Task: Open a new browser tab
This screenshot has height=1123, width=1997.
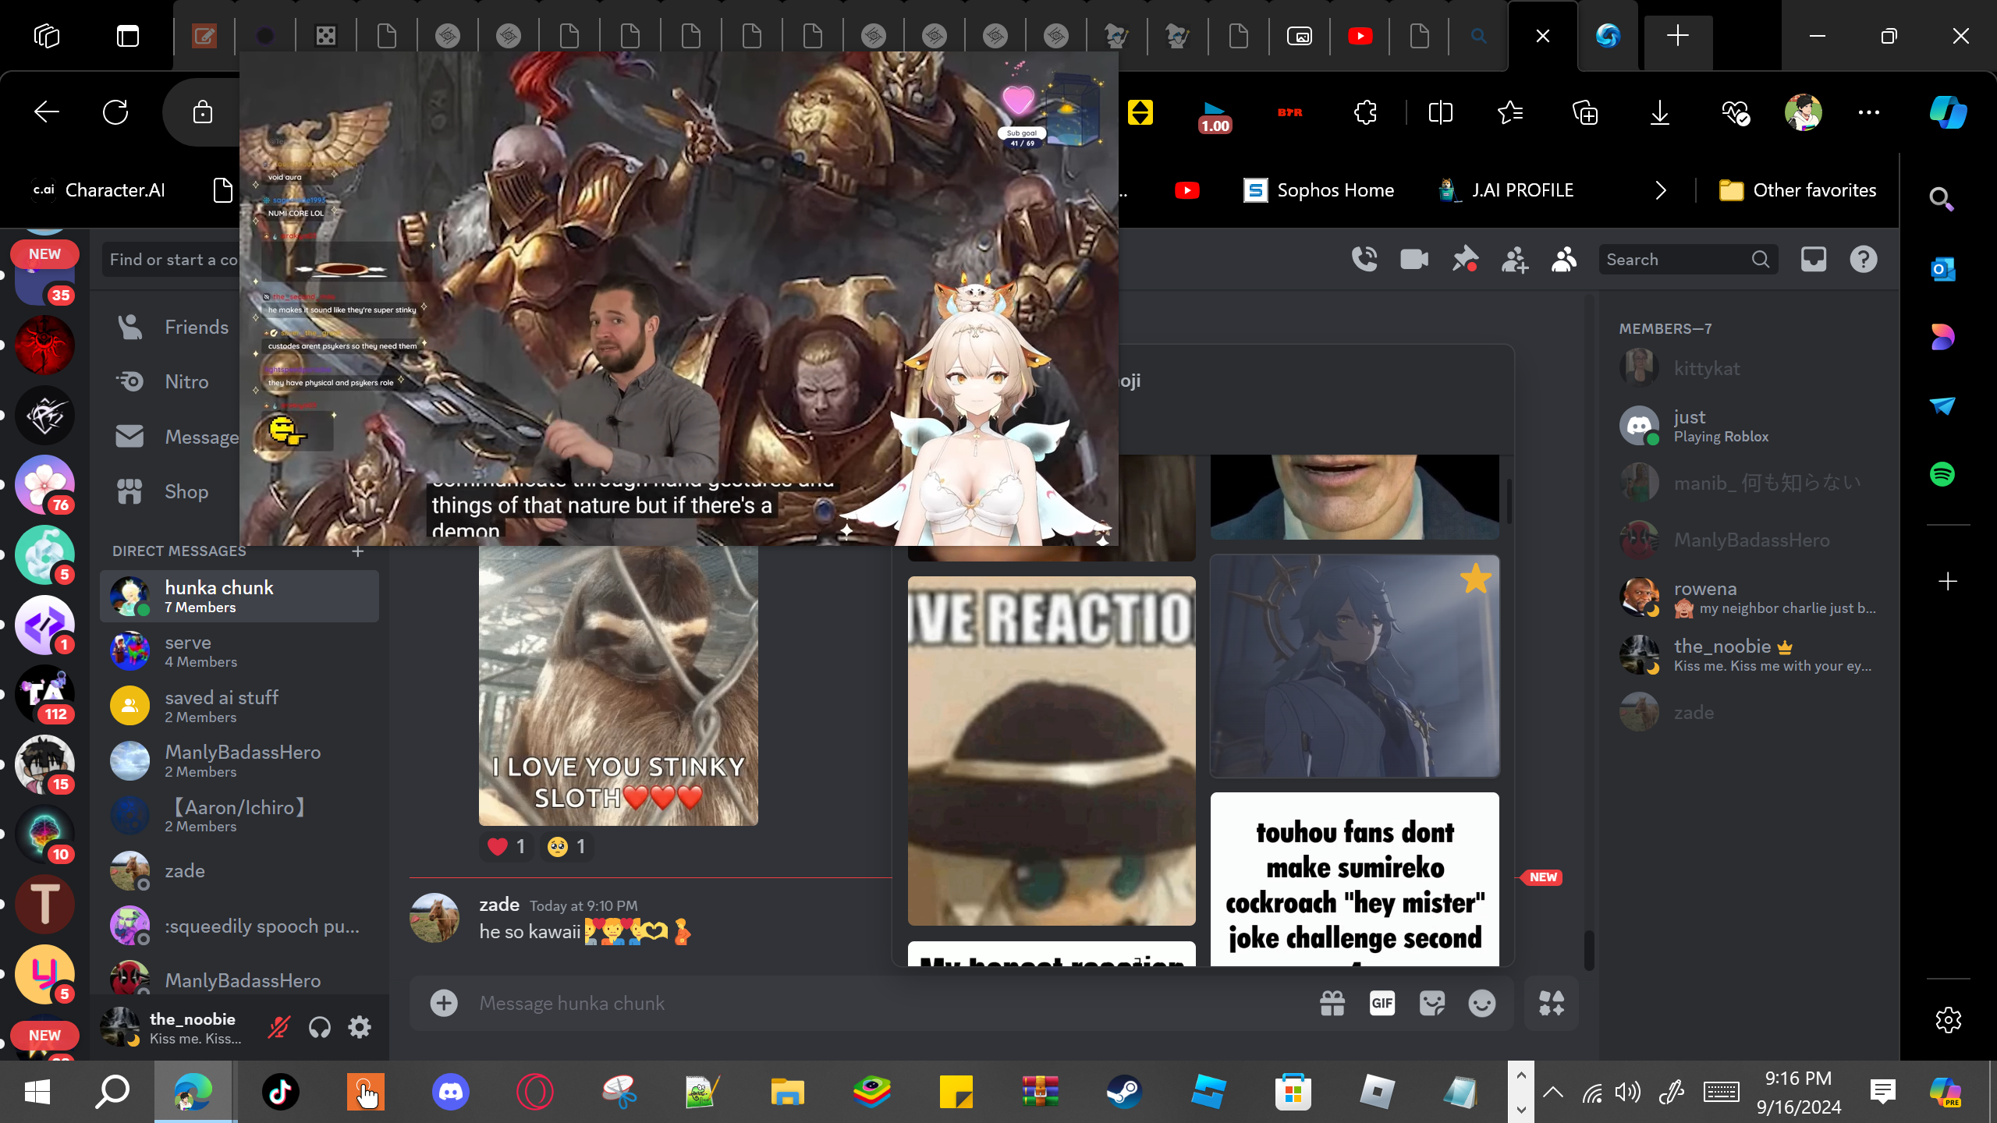Action: [1678, 36]
